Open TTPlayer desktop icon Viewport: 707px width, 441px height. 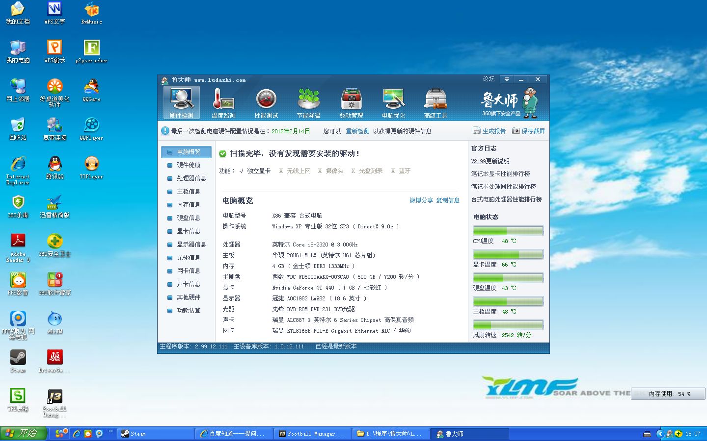tap(91, 168)
